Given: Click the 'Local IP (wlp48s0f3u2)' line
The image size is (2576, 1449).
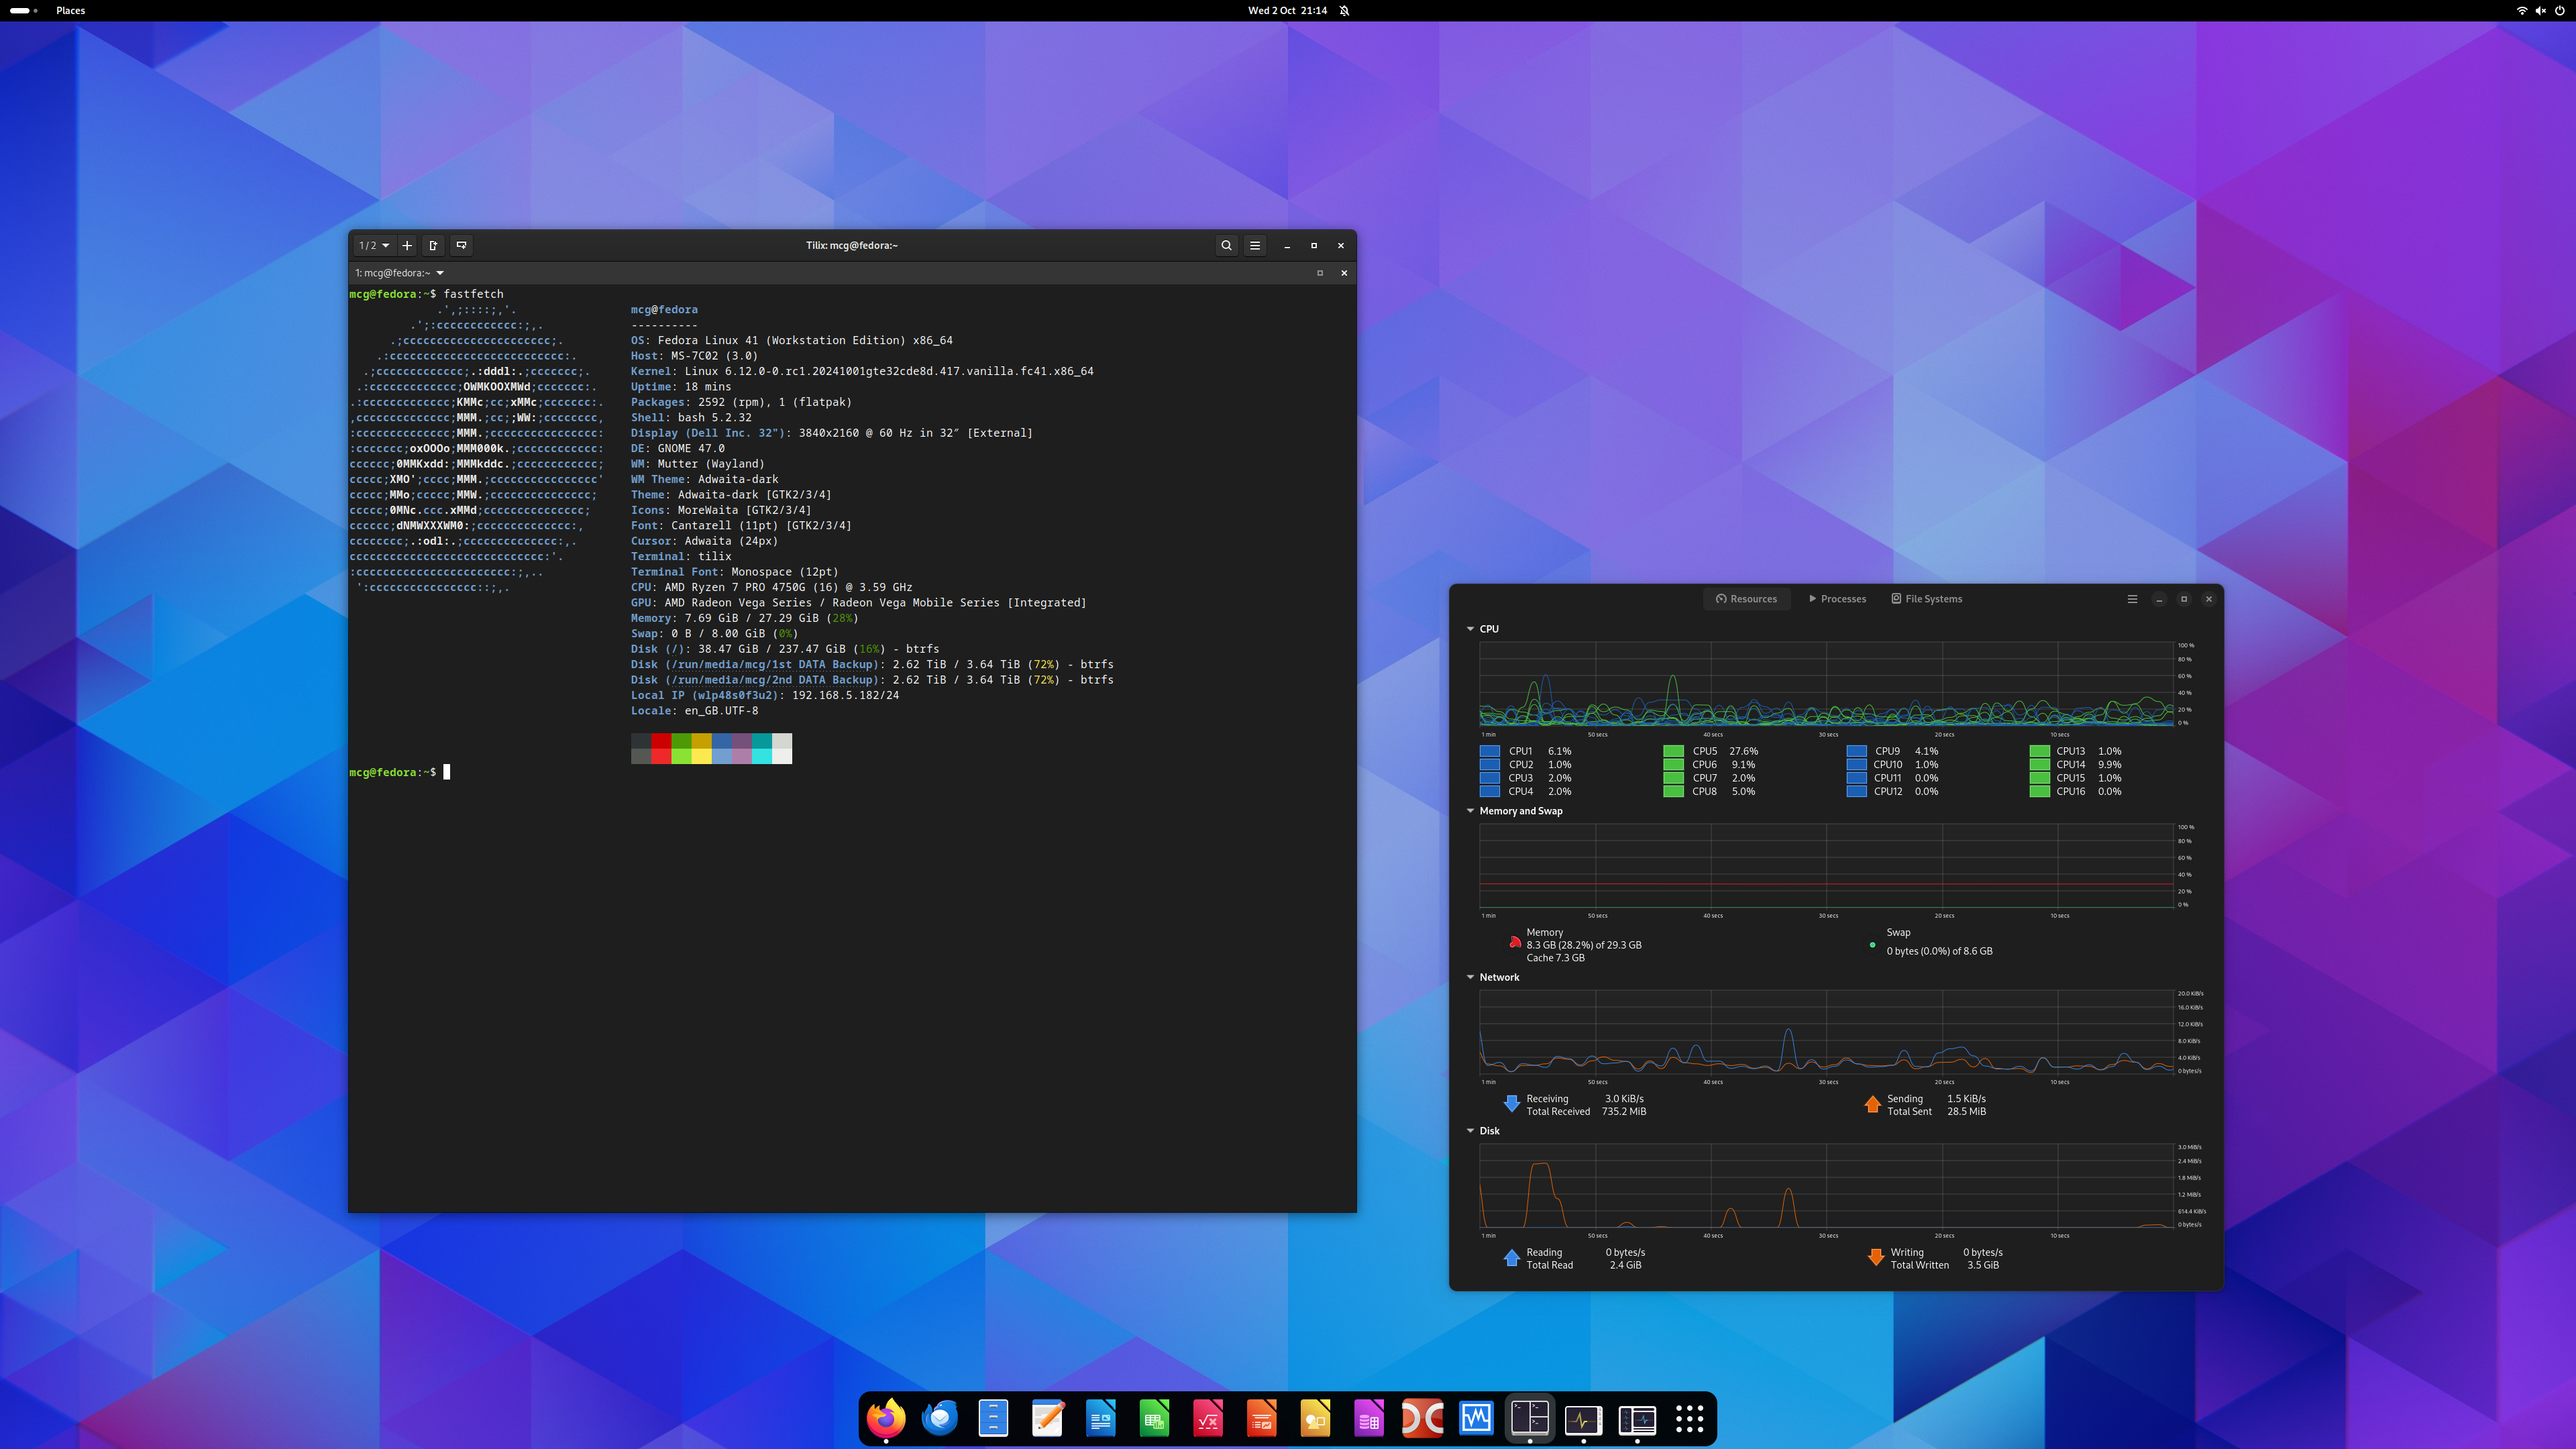Looking at the screenshot, I should pos(765,695).
